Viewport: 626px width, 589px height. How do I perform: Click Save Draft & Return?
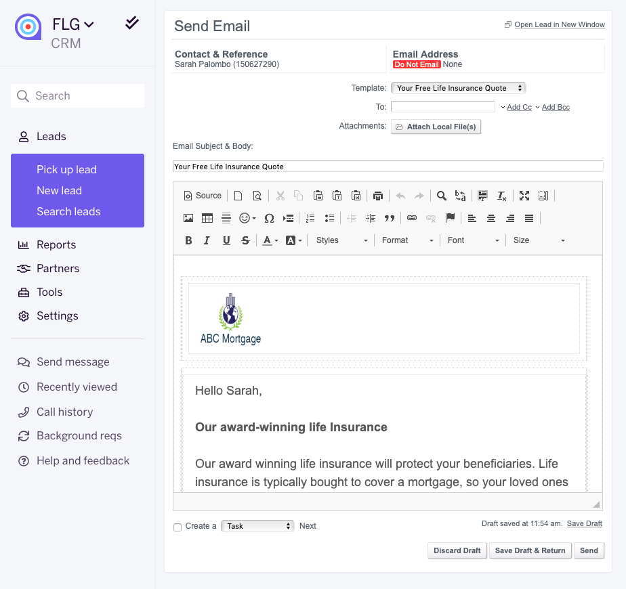coord(530,550)
